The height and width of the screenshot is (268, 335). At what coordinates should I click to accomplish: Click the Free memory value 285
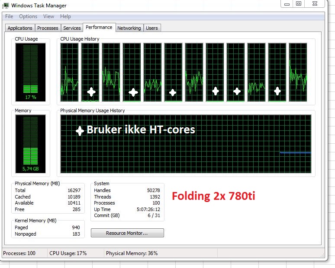coord(77,209)
